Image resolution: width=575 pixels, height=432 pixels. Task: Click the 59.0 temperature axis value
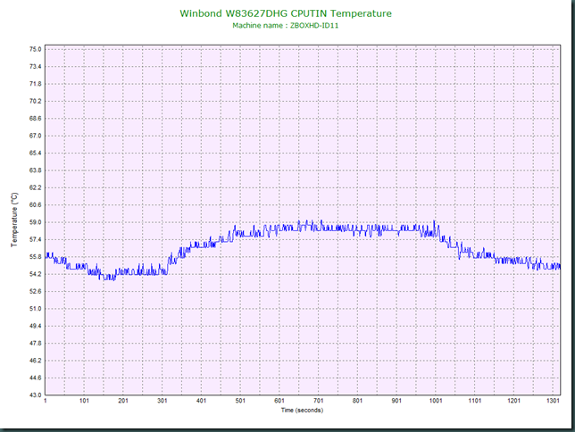35,222
